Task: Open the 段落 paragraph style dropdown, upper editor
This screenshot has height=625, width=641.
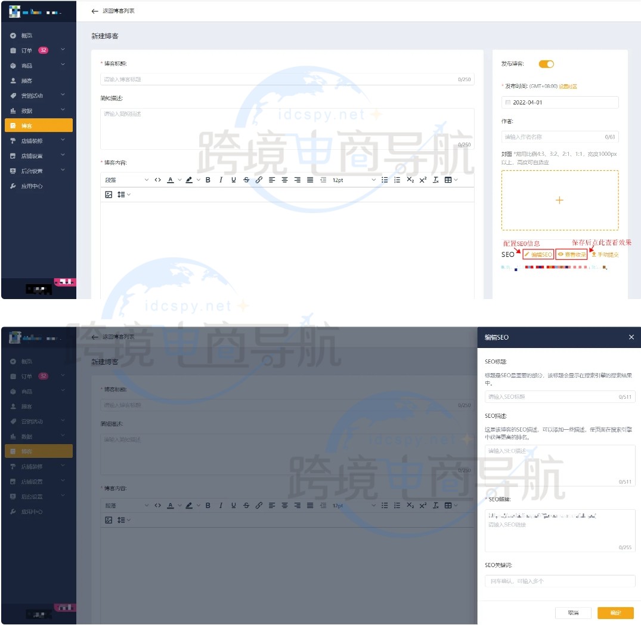Action: point(126,180)
